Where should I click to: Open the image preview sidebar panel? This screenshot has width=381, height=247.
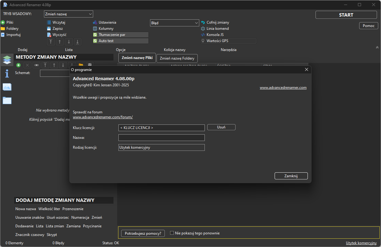pos(7,87)
